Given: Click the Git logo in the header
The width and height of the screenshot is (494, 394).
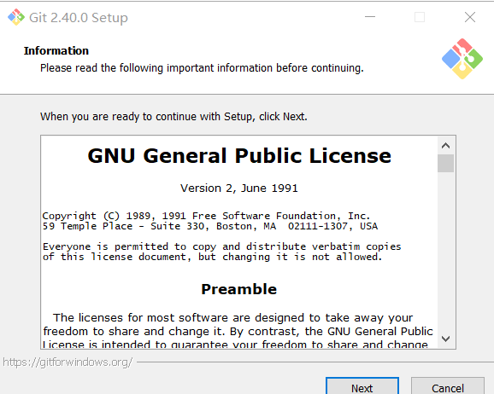Looking at the screenshot, I should (x=462, y=59).
